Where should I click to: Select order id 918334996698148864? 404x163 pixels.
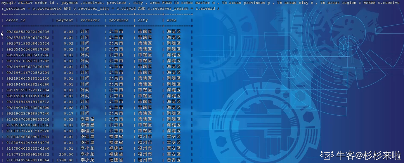pyautogui.click(x=28, y=160)
